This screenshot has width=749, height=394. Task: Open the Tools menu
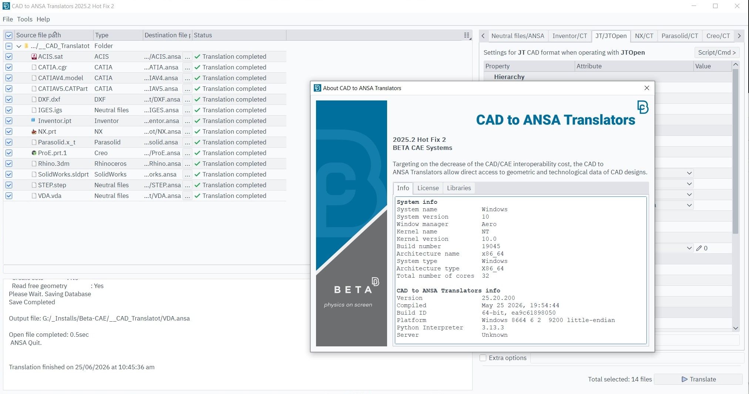(x=24, y=19)
